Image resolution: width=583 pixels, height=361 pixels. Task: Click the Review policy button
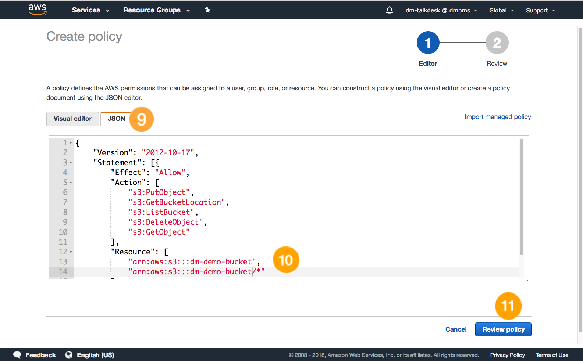[503, 329]
